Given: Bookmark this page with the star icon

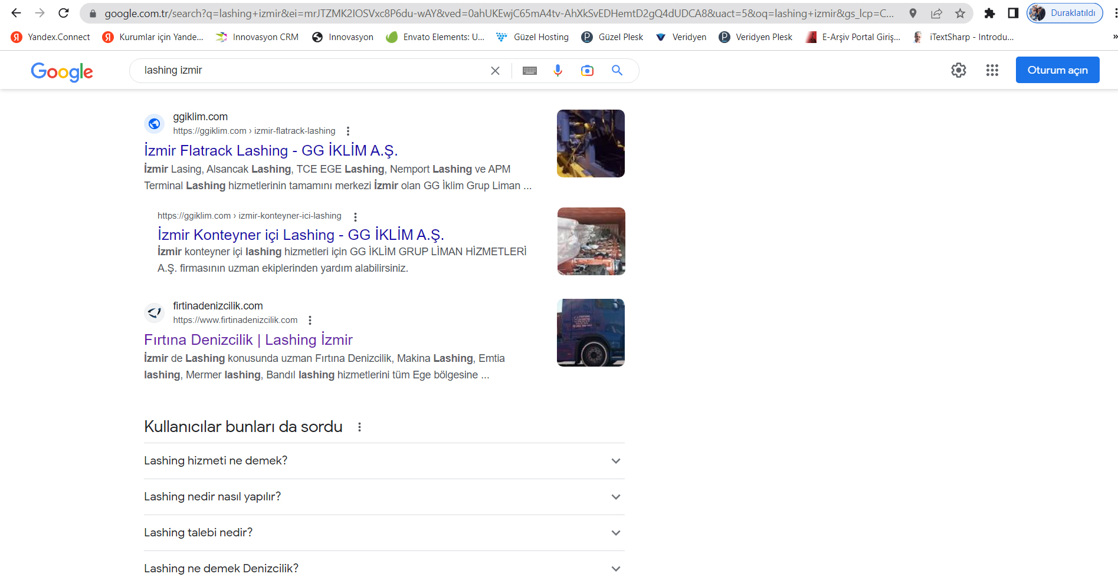Looking at the screenshot, I should click(x=960, y=13).
